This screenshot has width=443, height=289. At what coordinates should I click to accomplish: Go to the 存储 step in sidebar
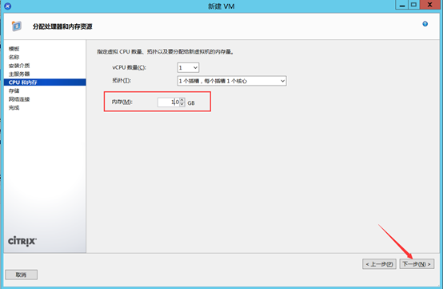click(x=14, y=90)
